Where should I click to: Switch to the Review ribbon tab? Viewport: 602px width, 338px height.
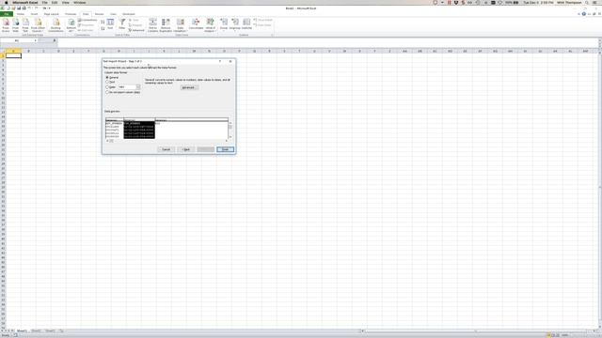click(x=100, y=14)
